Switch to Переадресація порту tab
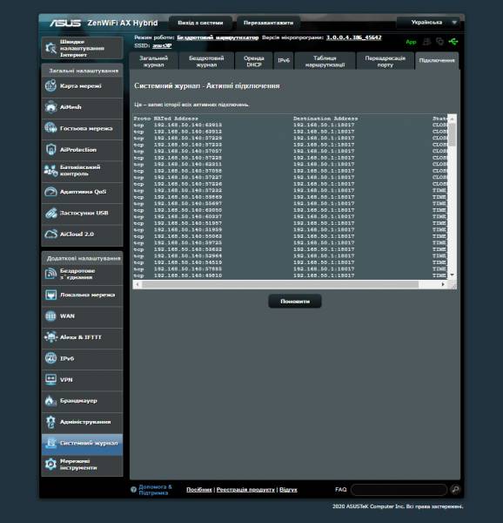Image resolution: width=503 pixels, height=523 pixels. click(x=386, y=61)
